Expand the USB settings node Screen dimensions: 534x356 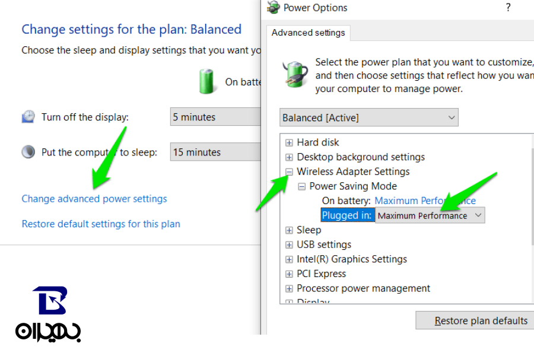pos(289,244)
